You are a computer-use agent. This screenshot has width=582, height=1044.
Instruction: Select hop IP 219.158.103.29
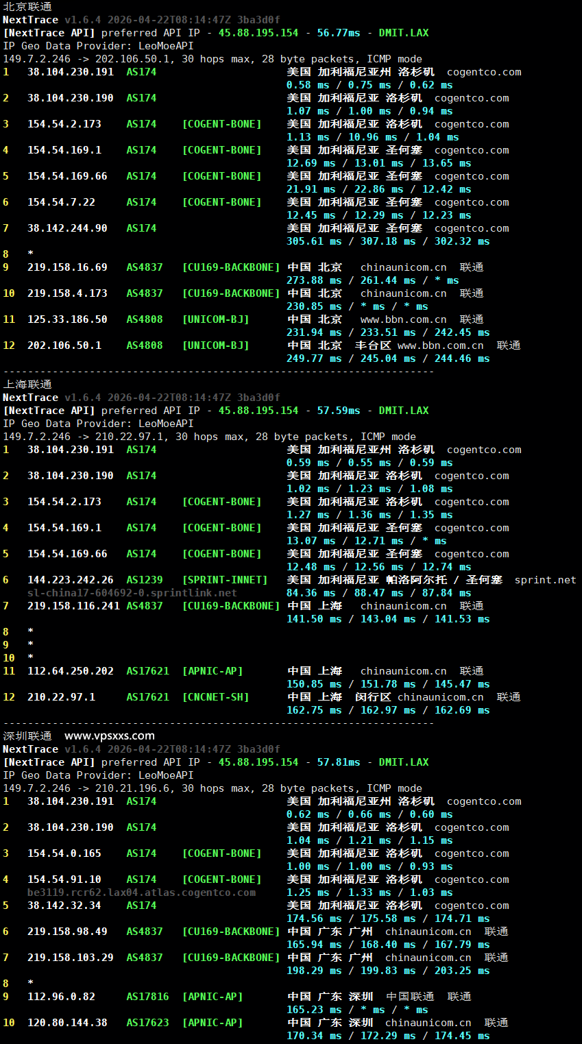(71, 958)
